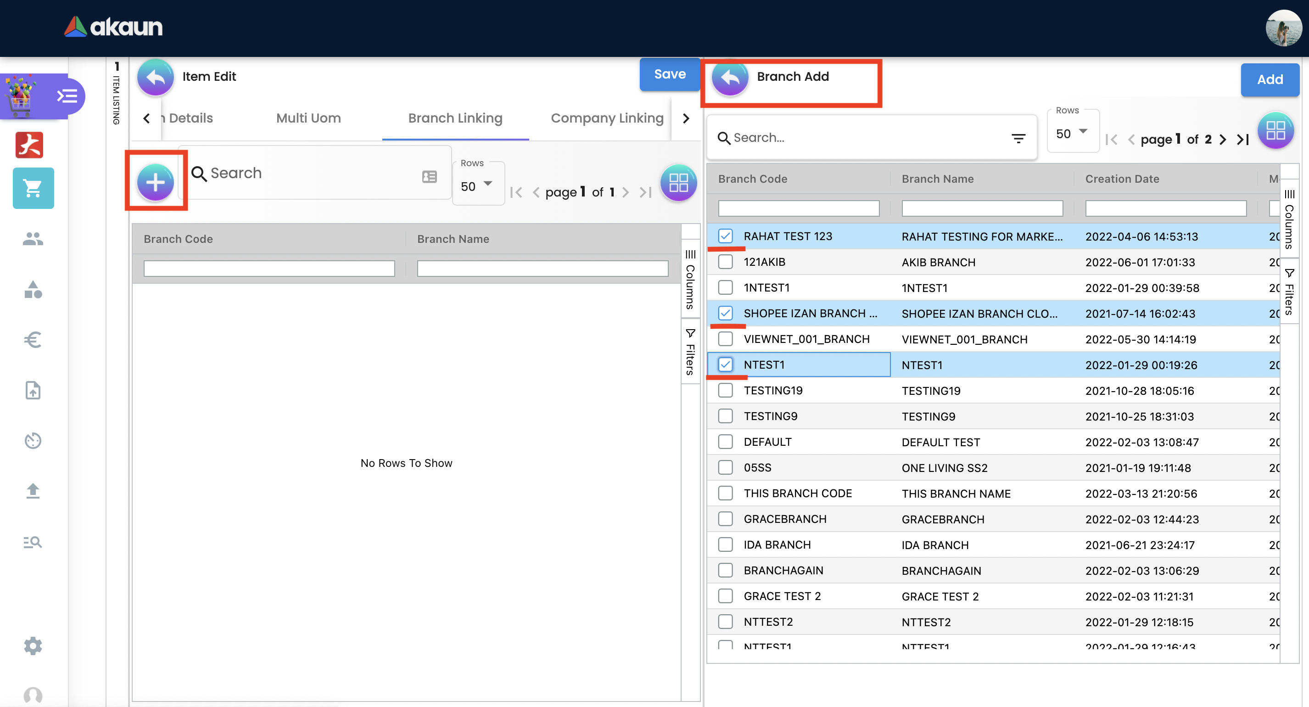The image size is (1309, 707).
Task: Click the Save button
Action: coord(669,74)
